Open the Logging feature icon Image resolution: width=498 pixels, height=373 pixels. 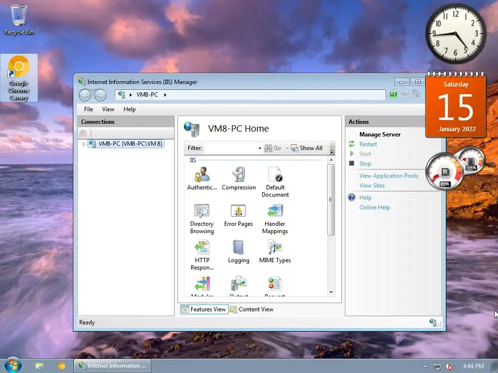(238, 252)
